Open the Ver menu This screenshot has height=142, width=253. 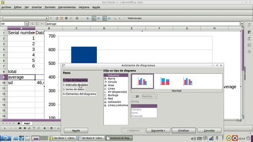26,7
